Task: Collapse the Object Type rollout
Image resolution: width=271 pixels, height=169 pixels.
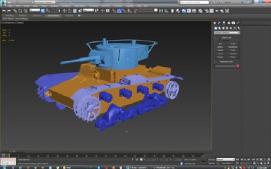Action: [x=227, y=37]
